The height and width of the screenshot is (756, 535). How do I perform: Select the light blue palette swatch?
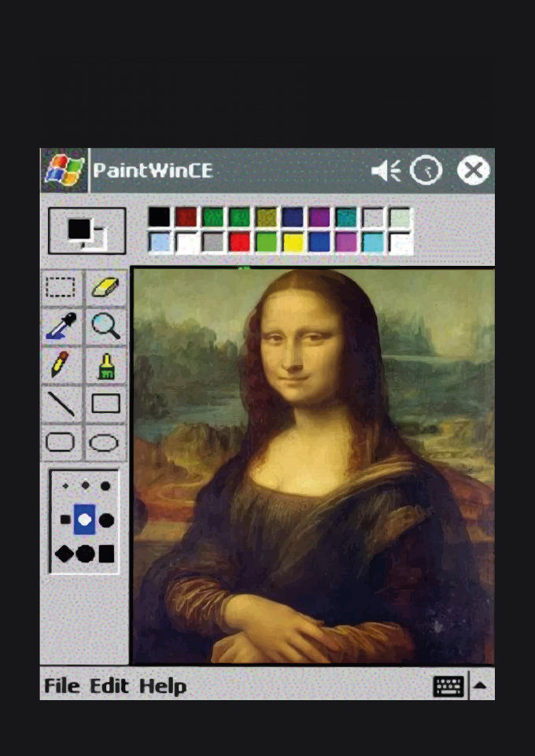tap(159, 242)
